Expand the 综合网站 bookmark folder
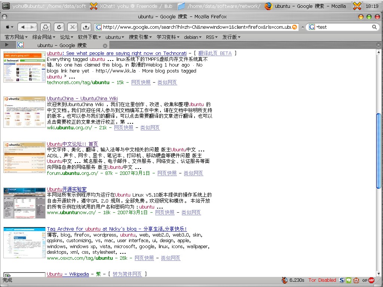Screen dimensions: 383x287 (x=44, y=37)
